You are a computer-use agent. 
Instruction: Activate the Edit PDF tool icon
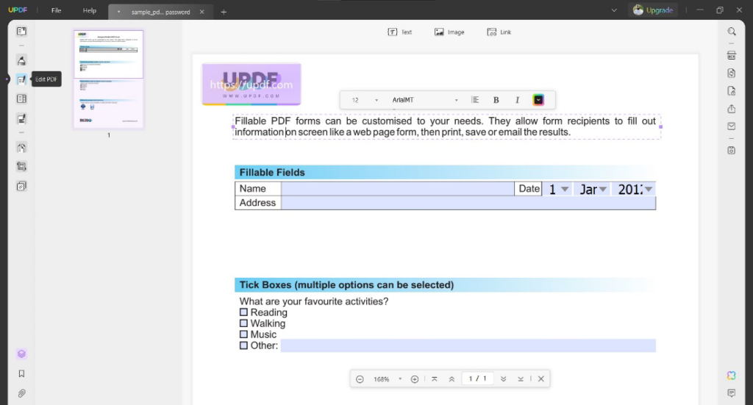click(21, 79)
